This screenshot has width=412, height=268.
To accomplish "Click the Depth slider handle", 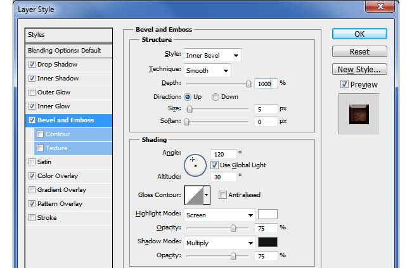I will pyautogui.click(x=248, y=83).
